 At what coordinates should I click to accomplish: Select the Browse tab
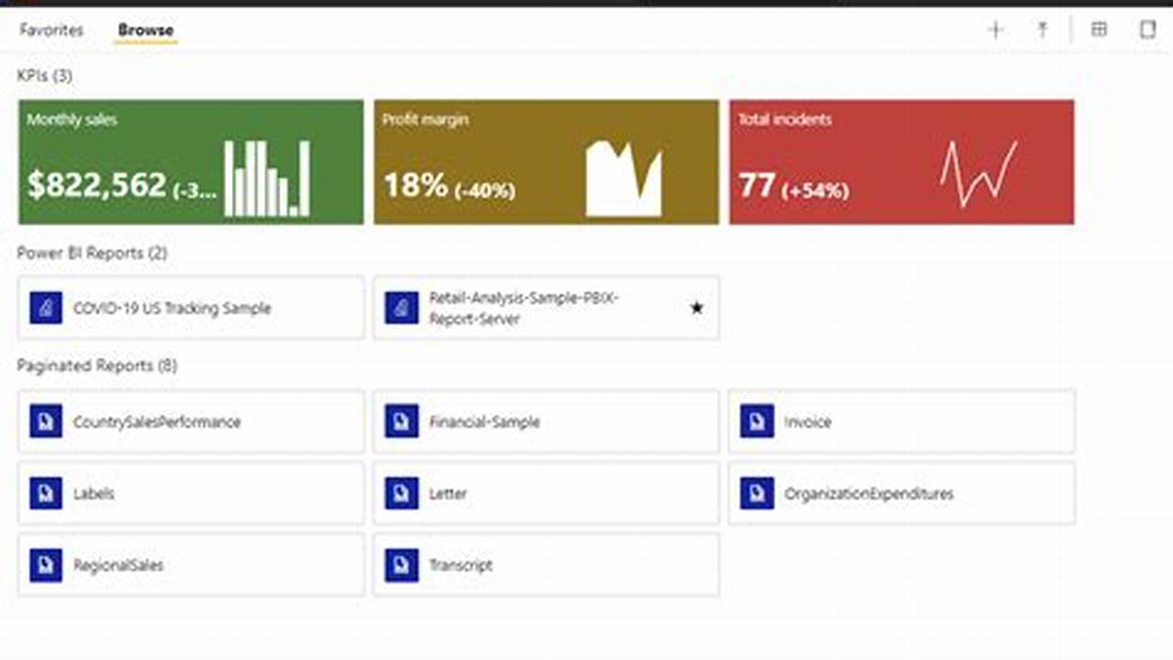(143, 29)
